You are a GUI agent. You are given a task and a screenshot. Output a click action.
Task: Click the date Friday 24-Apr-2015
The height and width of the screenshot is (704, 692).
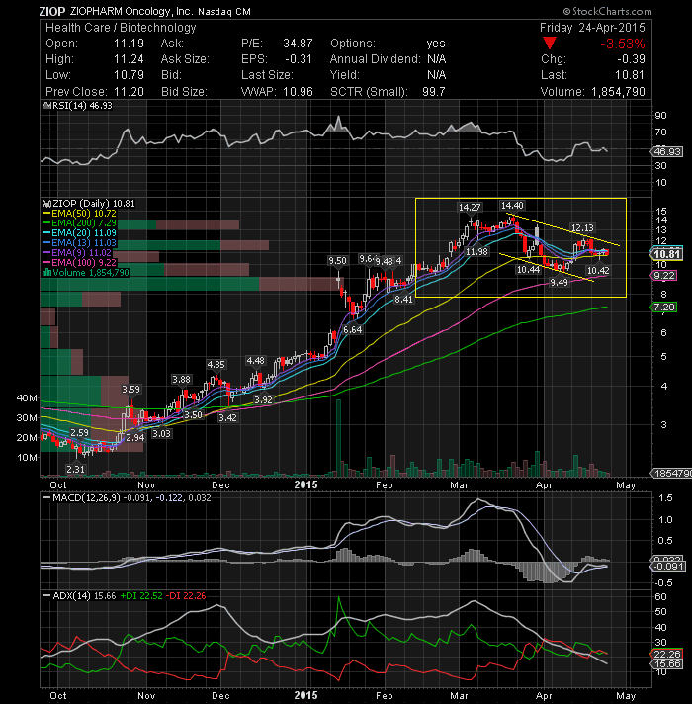[592, 28]
